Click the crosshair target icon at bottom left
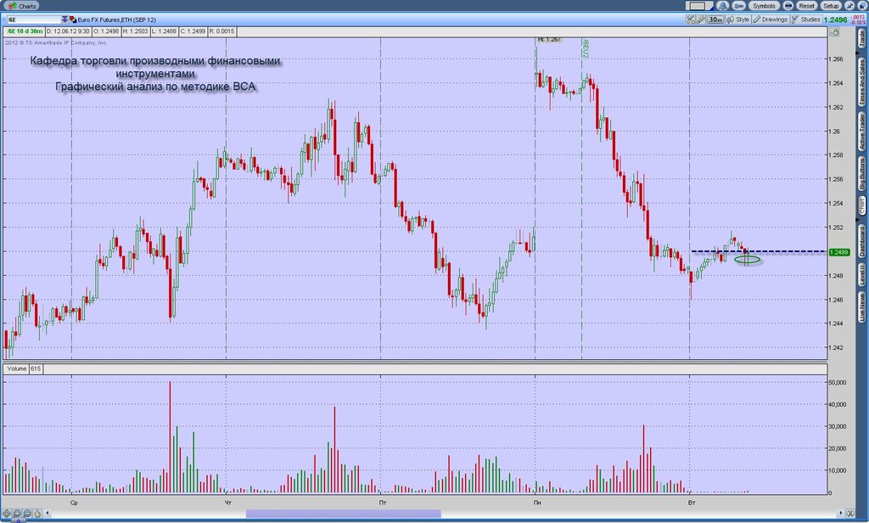 [7, 513]
